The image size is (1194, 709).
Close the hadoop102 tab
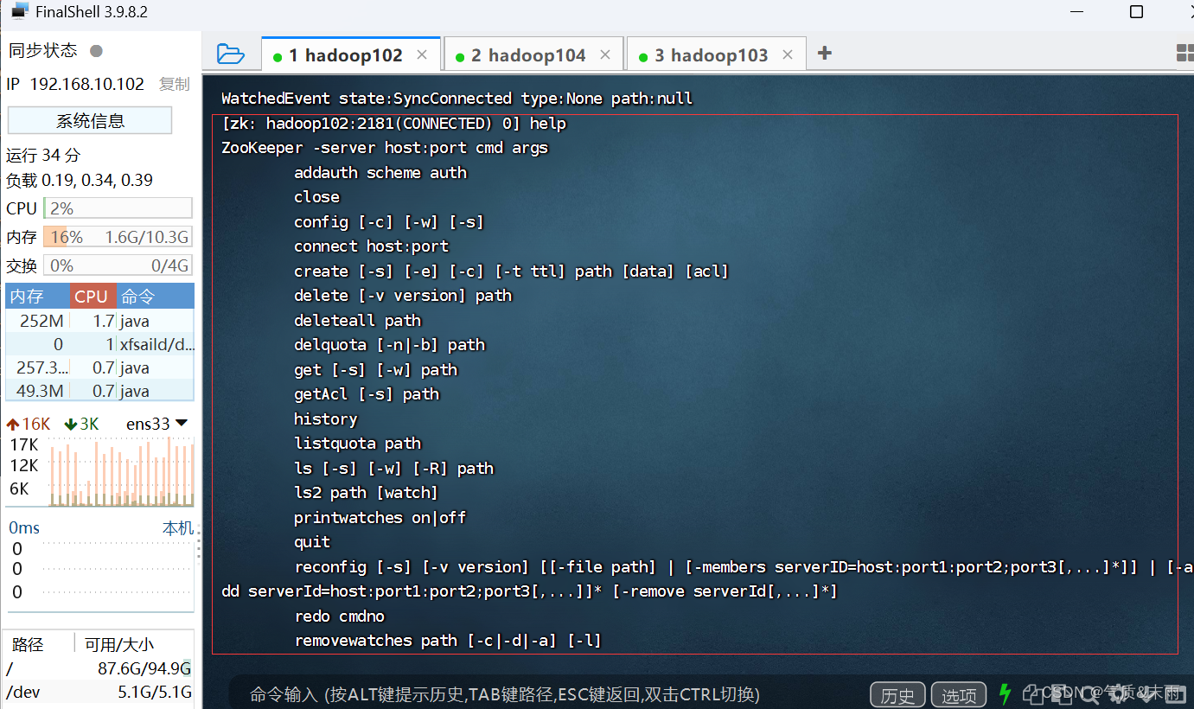pos(422,54)
